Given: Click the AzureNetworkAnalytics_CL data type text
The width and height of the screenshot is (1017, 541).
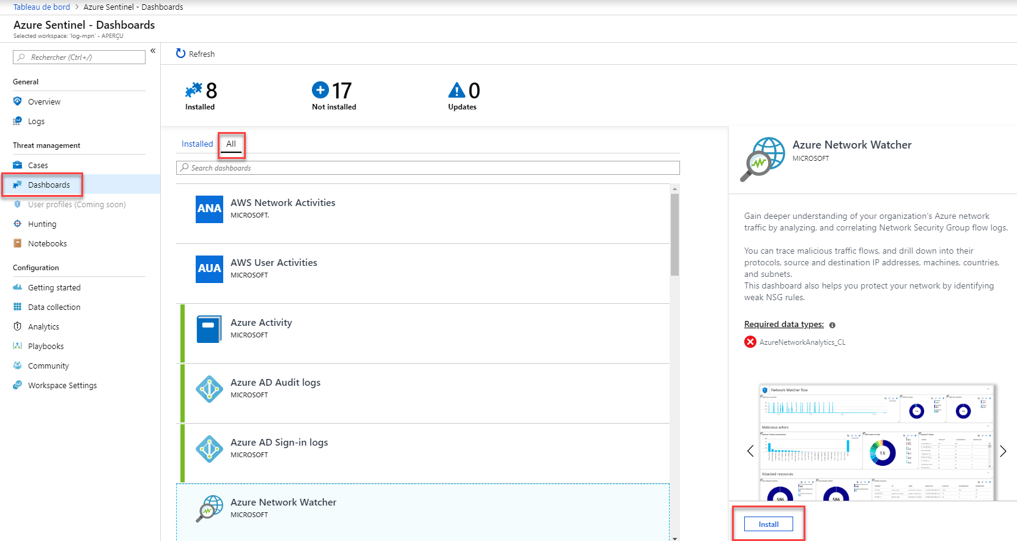Looking at the screenshot, I should tap(802, 342).
